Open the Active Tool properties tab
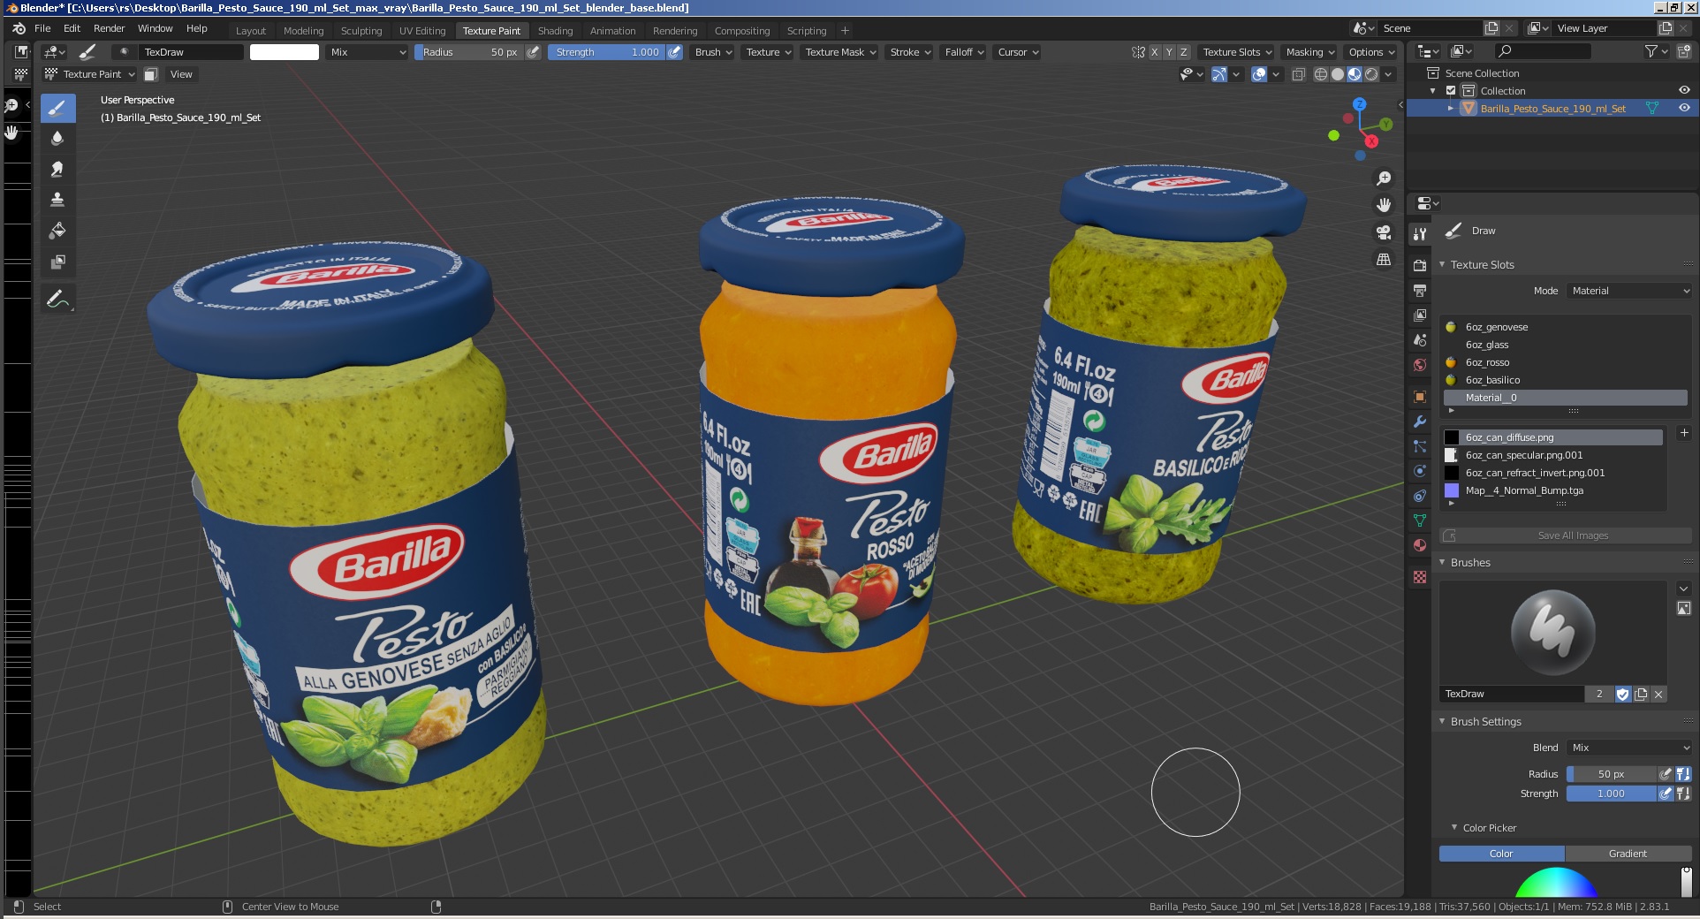The height and width of the screenshot is (919, 1700). pos(1420,233)
